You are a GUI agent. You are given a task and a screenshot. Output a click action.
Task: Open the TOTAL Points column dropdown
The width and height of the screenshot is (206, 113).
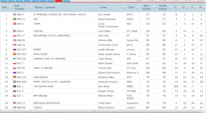[170, 7]
